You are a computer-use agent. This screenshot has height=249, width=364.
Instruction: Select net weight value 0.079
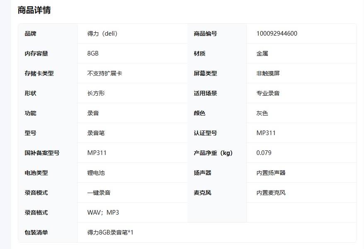coord(264,153)
